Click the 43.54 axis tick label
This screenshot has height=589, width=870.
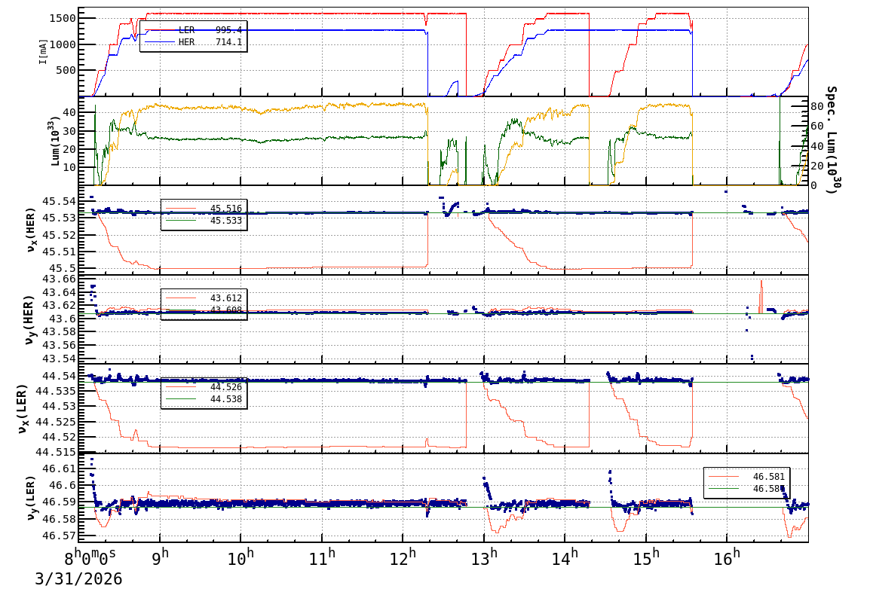pos(60,359)
